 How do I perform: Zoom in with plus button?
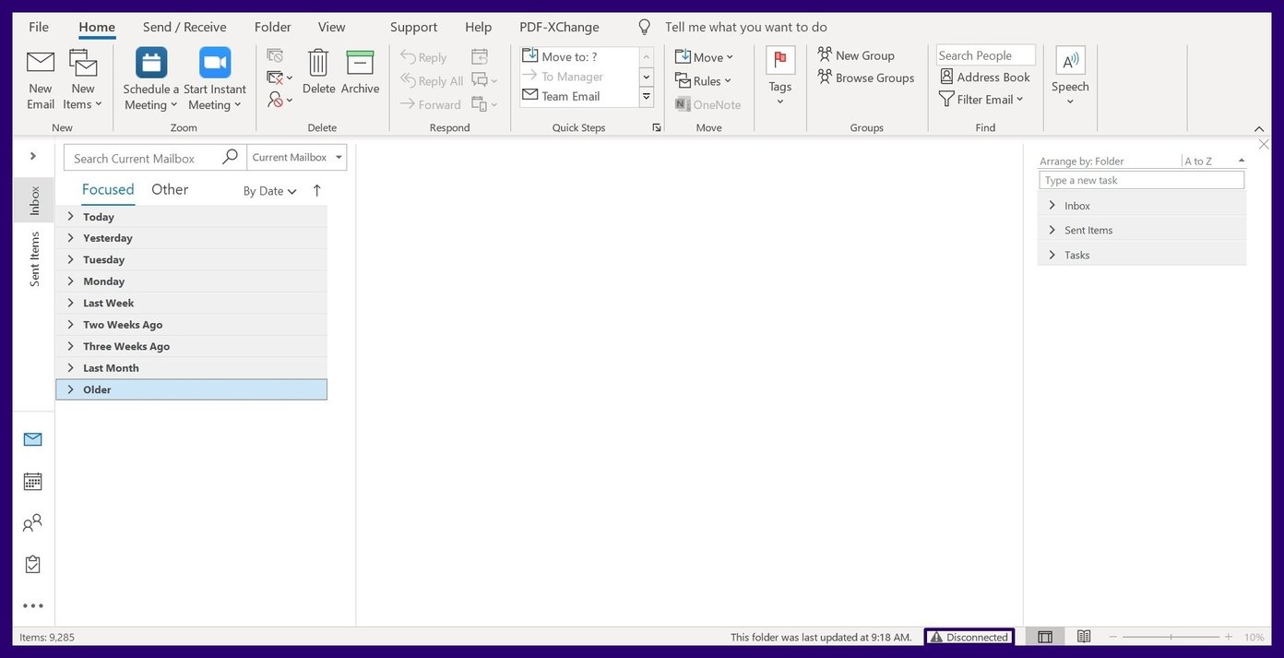1228,637
